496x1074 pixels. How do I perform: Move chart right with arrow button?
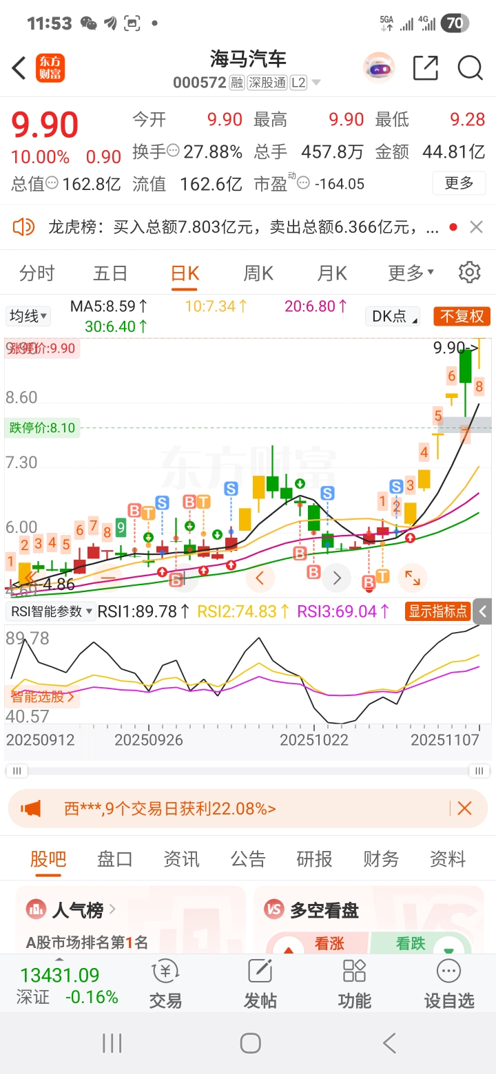click(x=337, y=578)
